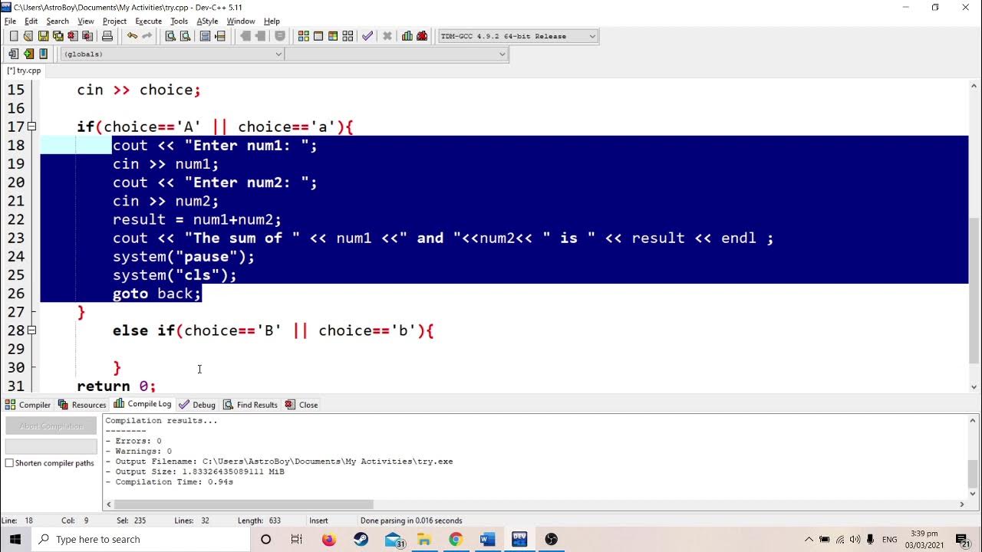Viewport: 982px width, 552px height.
Task: Click the Redo arrow icon
Action: click(x=147, y=36)
